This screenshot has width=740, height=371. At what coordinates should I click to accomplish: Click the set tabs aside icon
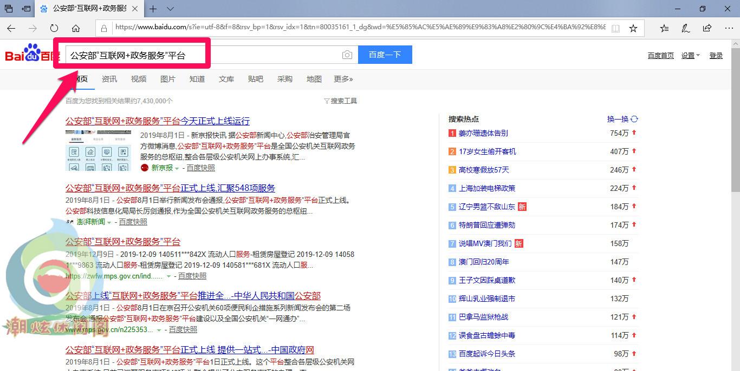click(x=26, y=9)
